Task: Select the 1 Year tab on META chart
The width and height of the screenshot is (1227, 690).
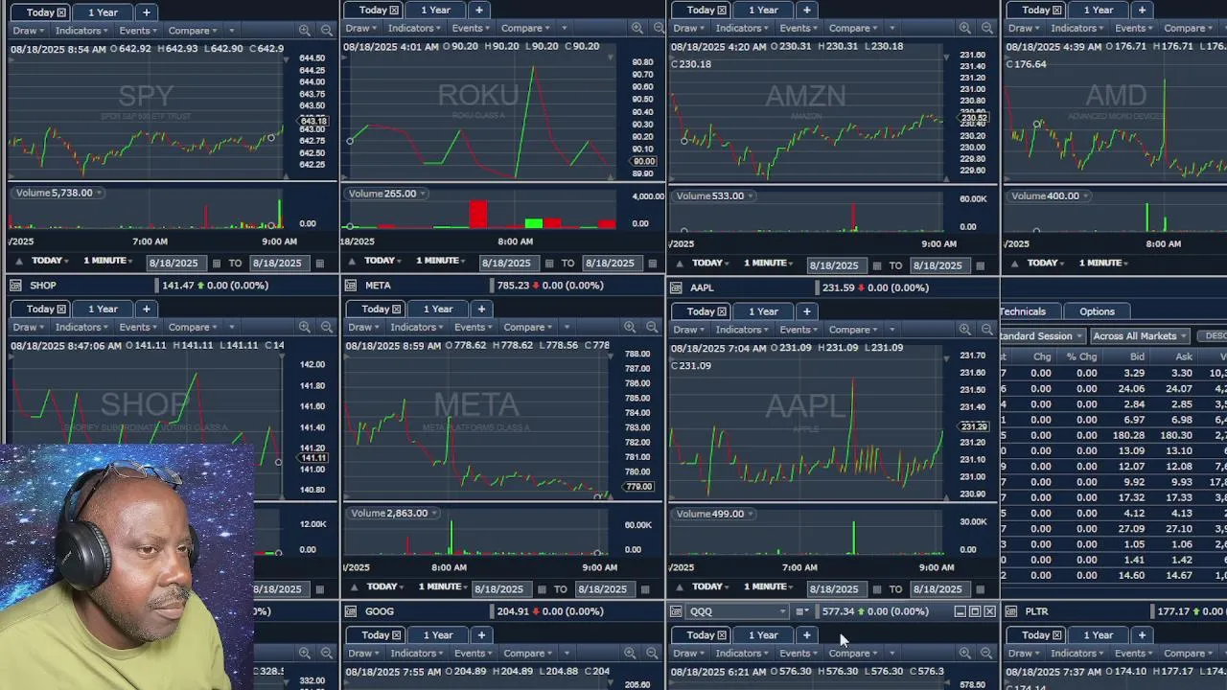Action: (x=438, y=309)
